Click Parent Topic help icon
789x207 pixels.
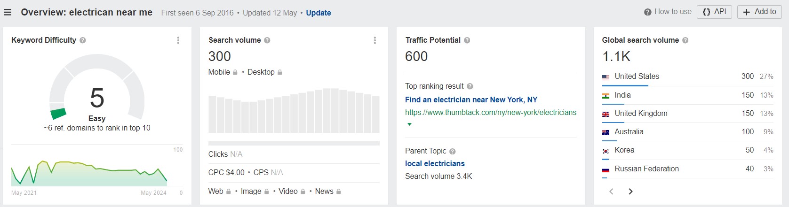point(453,151)
